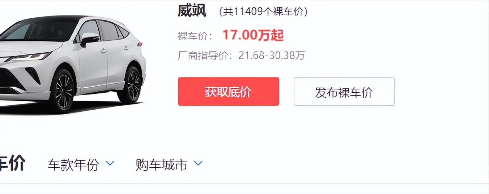The height and width of the screenshot is (194, 489).
Task: Click the car's rear wheel
Action: pyautogui.click(x=131, y=84)
